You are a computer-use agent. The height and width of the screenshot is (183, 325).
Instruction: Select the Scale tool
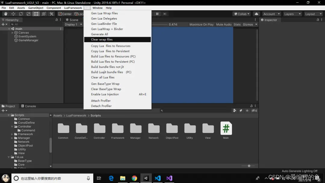point(28,14)
